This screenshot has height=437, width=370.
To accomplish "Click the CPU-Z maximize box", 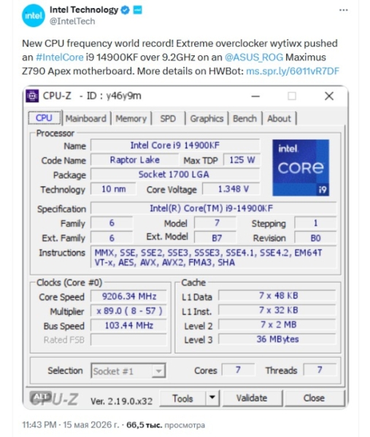I will click(292, 96).
